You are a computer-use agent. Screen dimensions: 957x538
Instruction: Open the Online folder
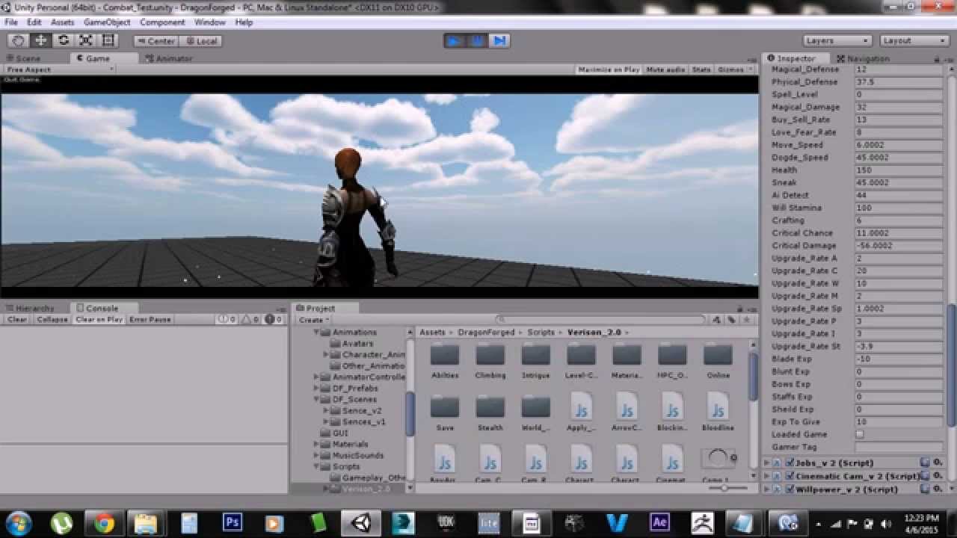718,362
